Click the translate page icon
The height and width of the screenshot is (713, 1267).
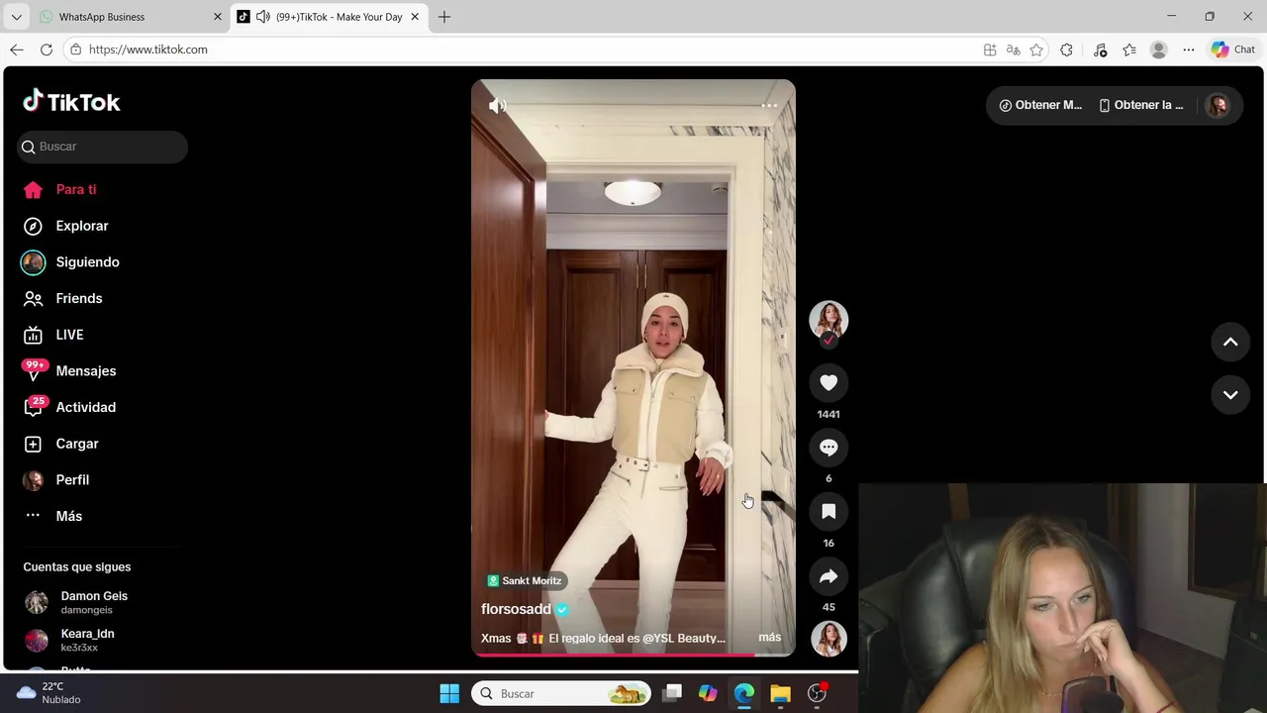point(1013,50)
